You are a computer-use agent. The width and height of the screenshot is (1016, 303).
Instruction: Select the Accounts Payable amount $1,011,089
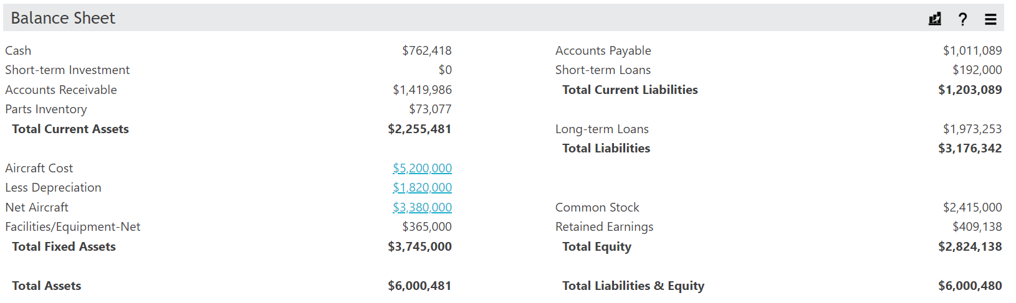(972, 50)
